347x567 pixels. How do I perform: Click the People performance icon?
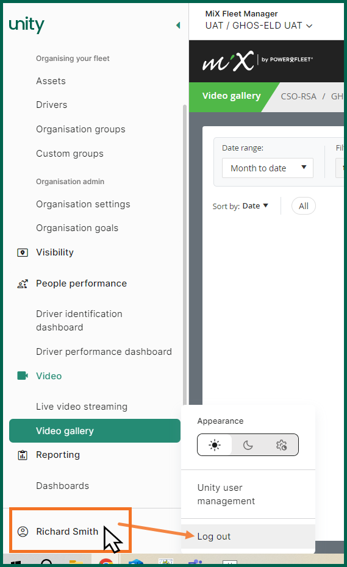[23, 284]
